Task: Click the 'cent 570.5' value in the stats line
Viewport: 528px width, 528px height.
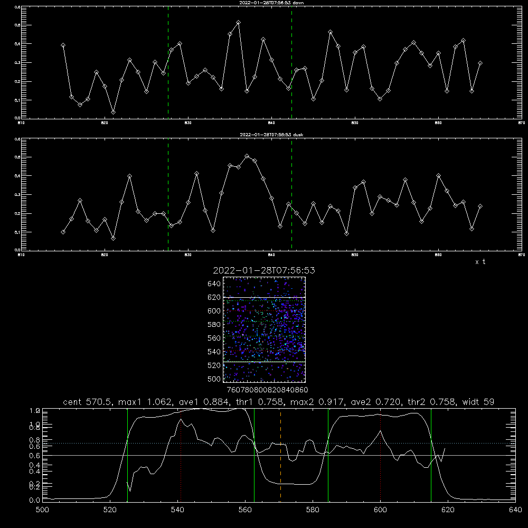Action: click(x=88, y=402)
